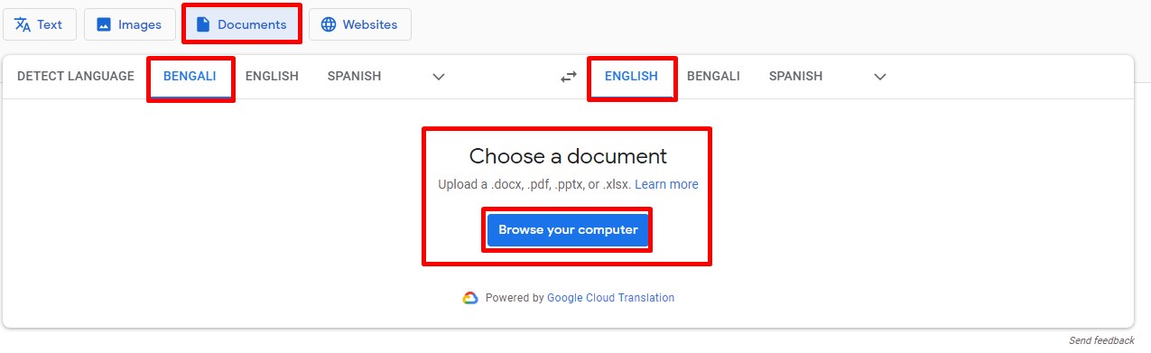Click the Choose a document heading

568,155
